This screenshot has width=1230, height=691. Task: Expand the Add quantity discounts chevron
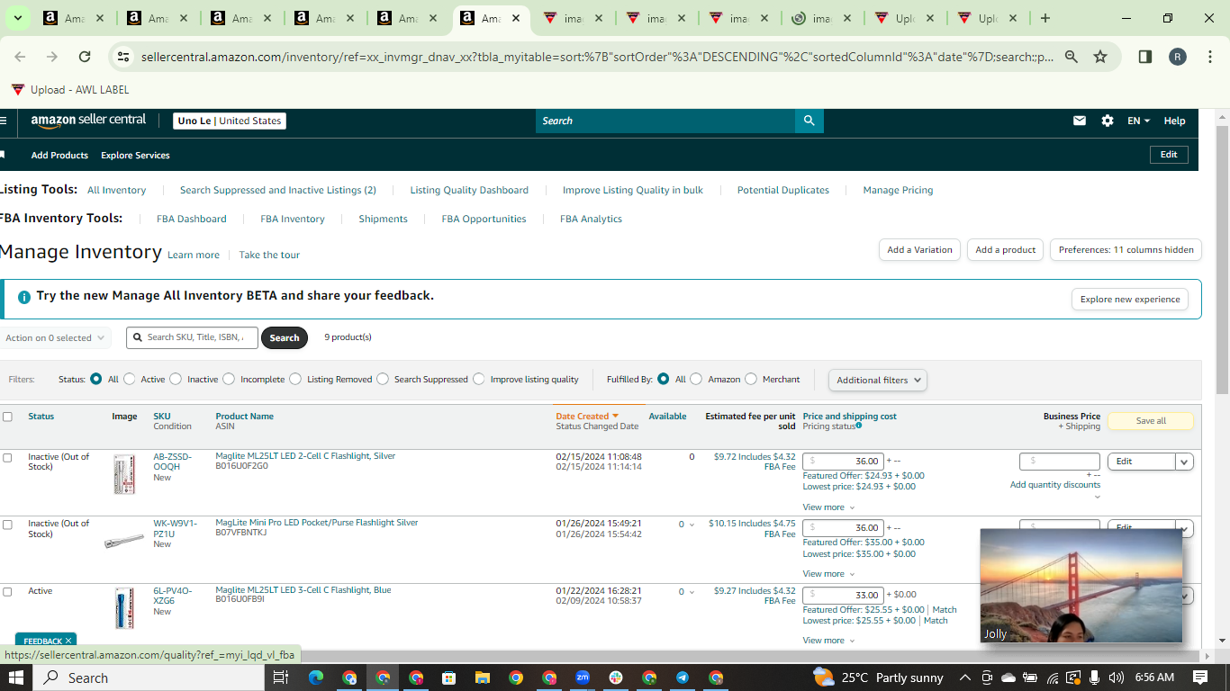(x=1097, y=497)
